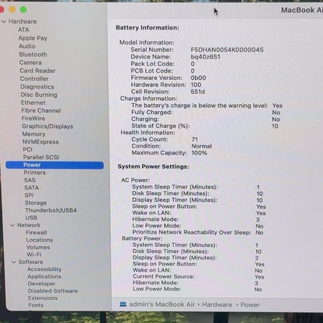Open the Apple Pay entry
This screenshot has width=323, height=323.
coord(33,38)
